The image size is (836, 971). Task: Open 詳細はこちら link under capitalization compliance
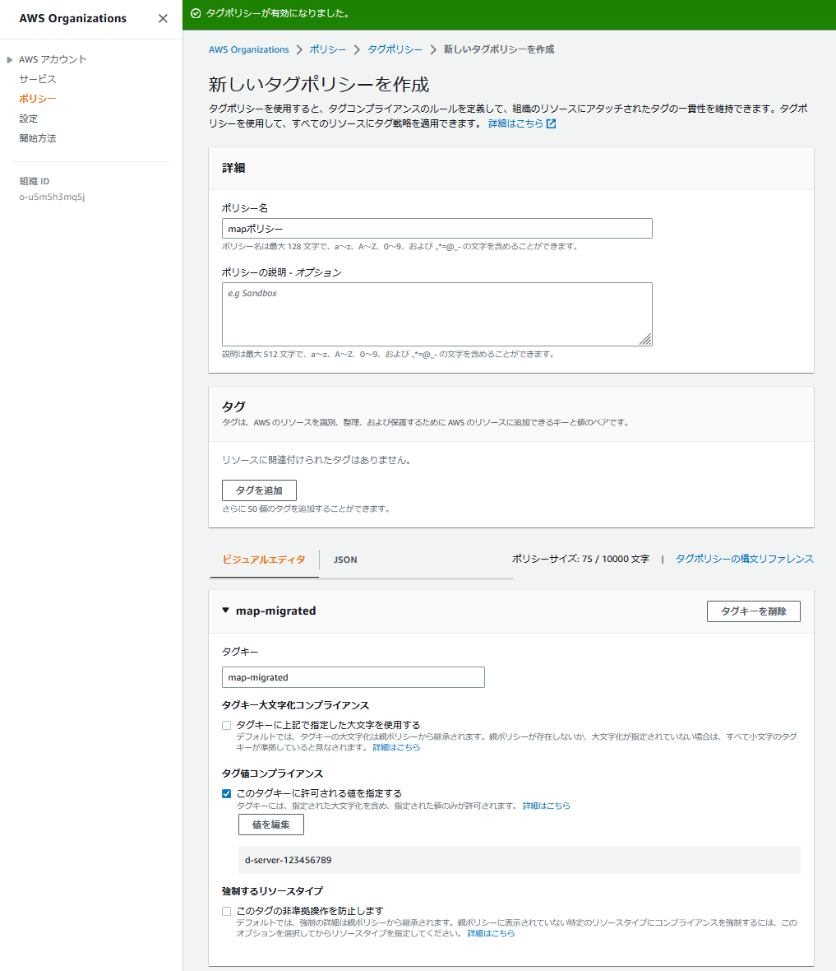coord(396,747)
